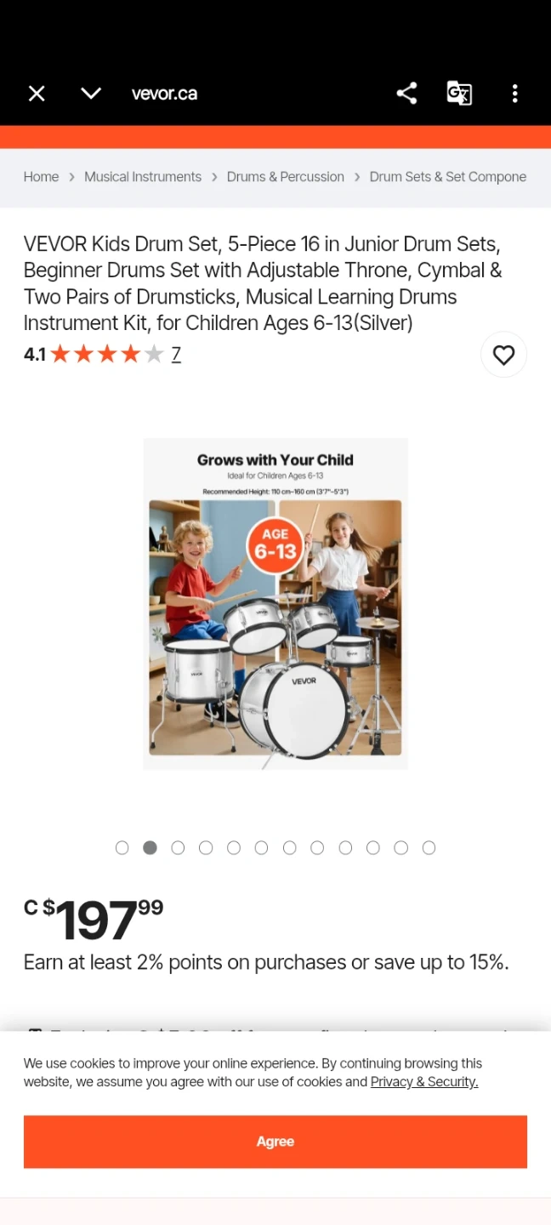551x1225 pixels.
Task: Open Musical Instruments breadcrumb category
Action: pos(143,177)
